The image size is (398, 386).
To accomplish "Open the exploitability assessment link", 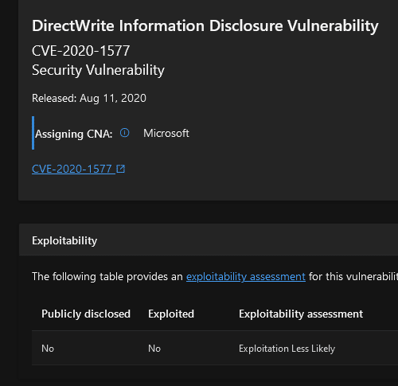I will pyautogui.click(x=246, y=277).
